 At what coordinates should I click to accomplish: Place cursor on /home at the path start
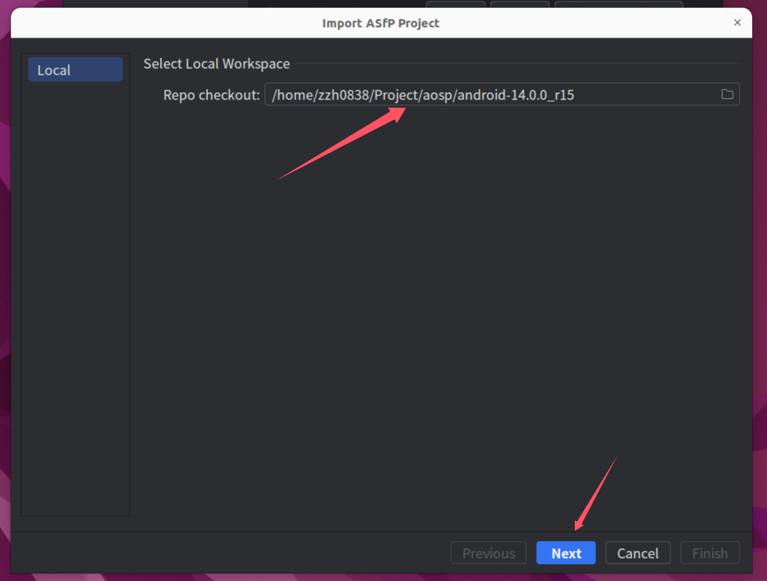(293, 95)
